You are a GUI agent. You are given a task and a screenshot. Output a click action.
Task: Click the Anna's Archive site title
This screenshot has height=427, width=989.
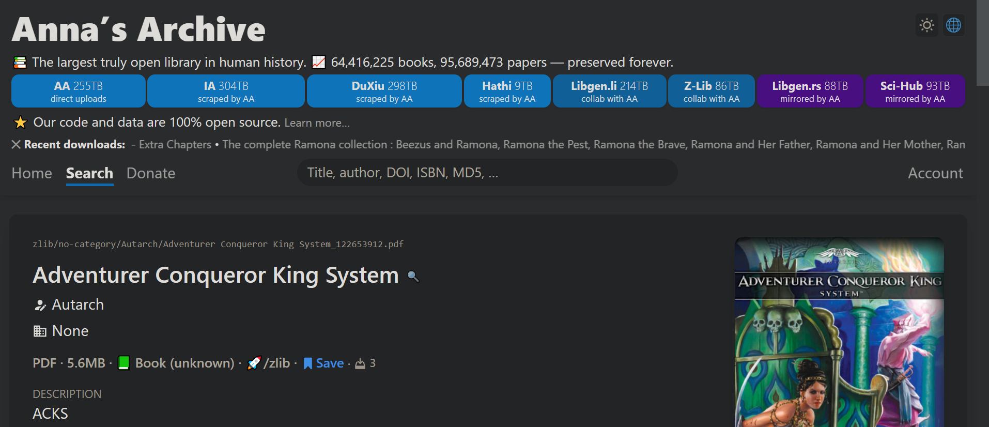[x=138, y=29]
